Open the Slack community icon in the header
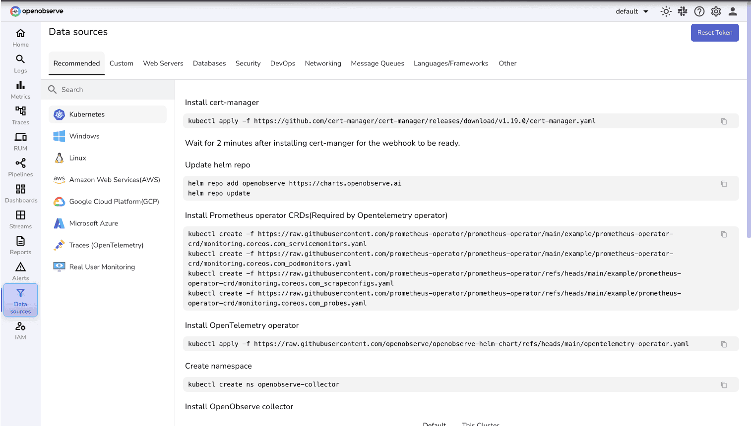Image resolution: width=751 pixels, height=426 pixels. click(x=683, y=11)
